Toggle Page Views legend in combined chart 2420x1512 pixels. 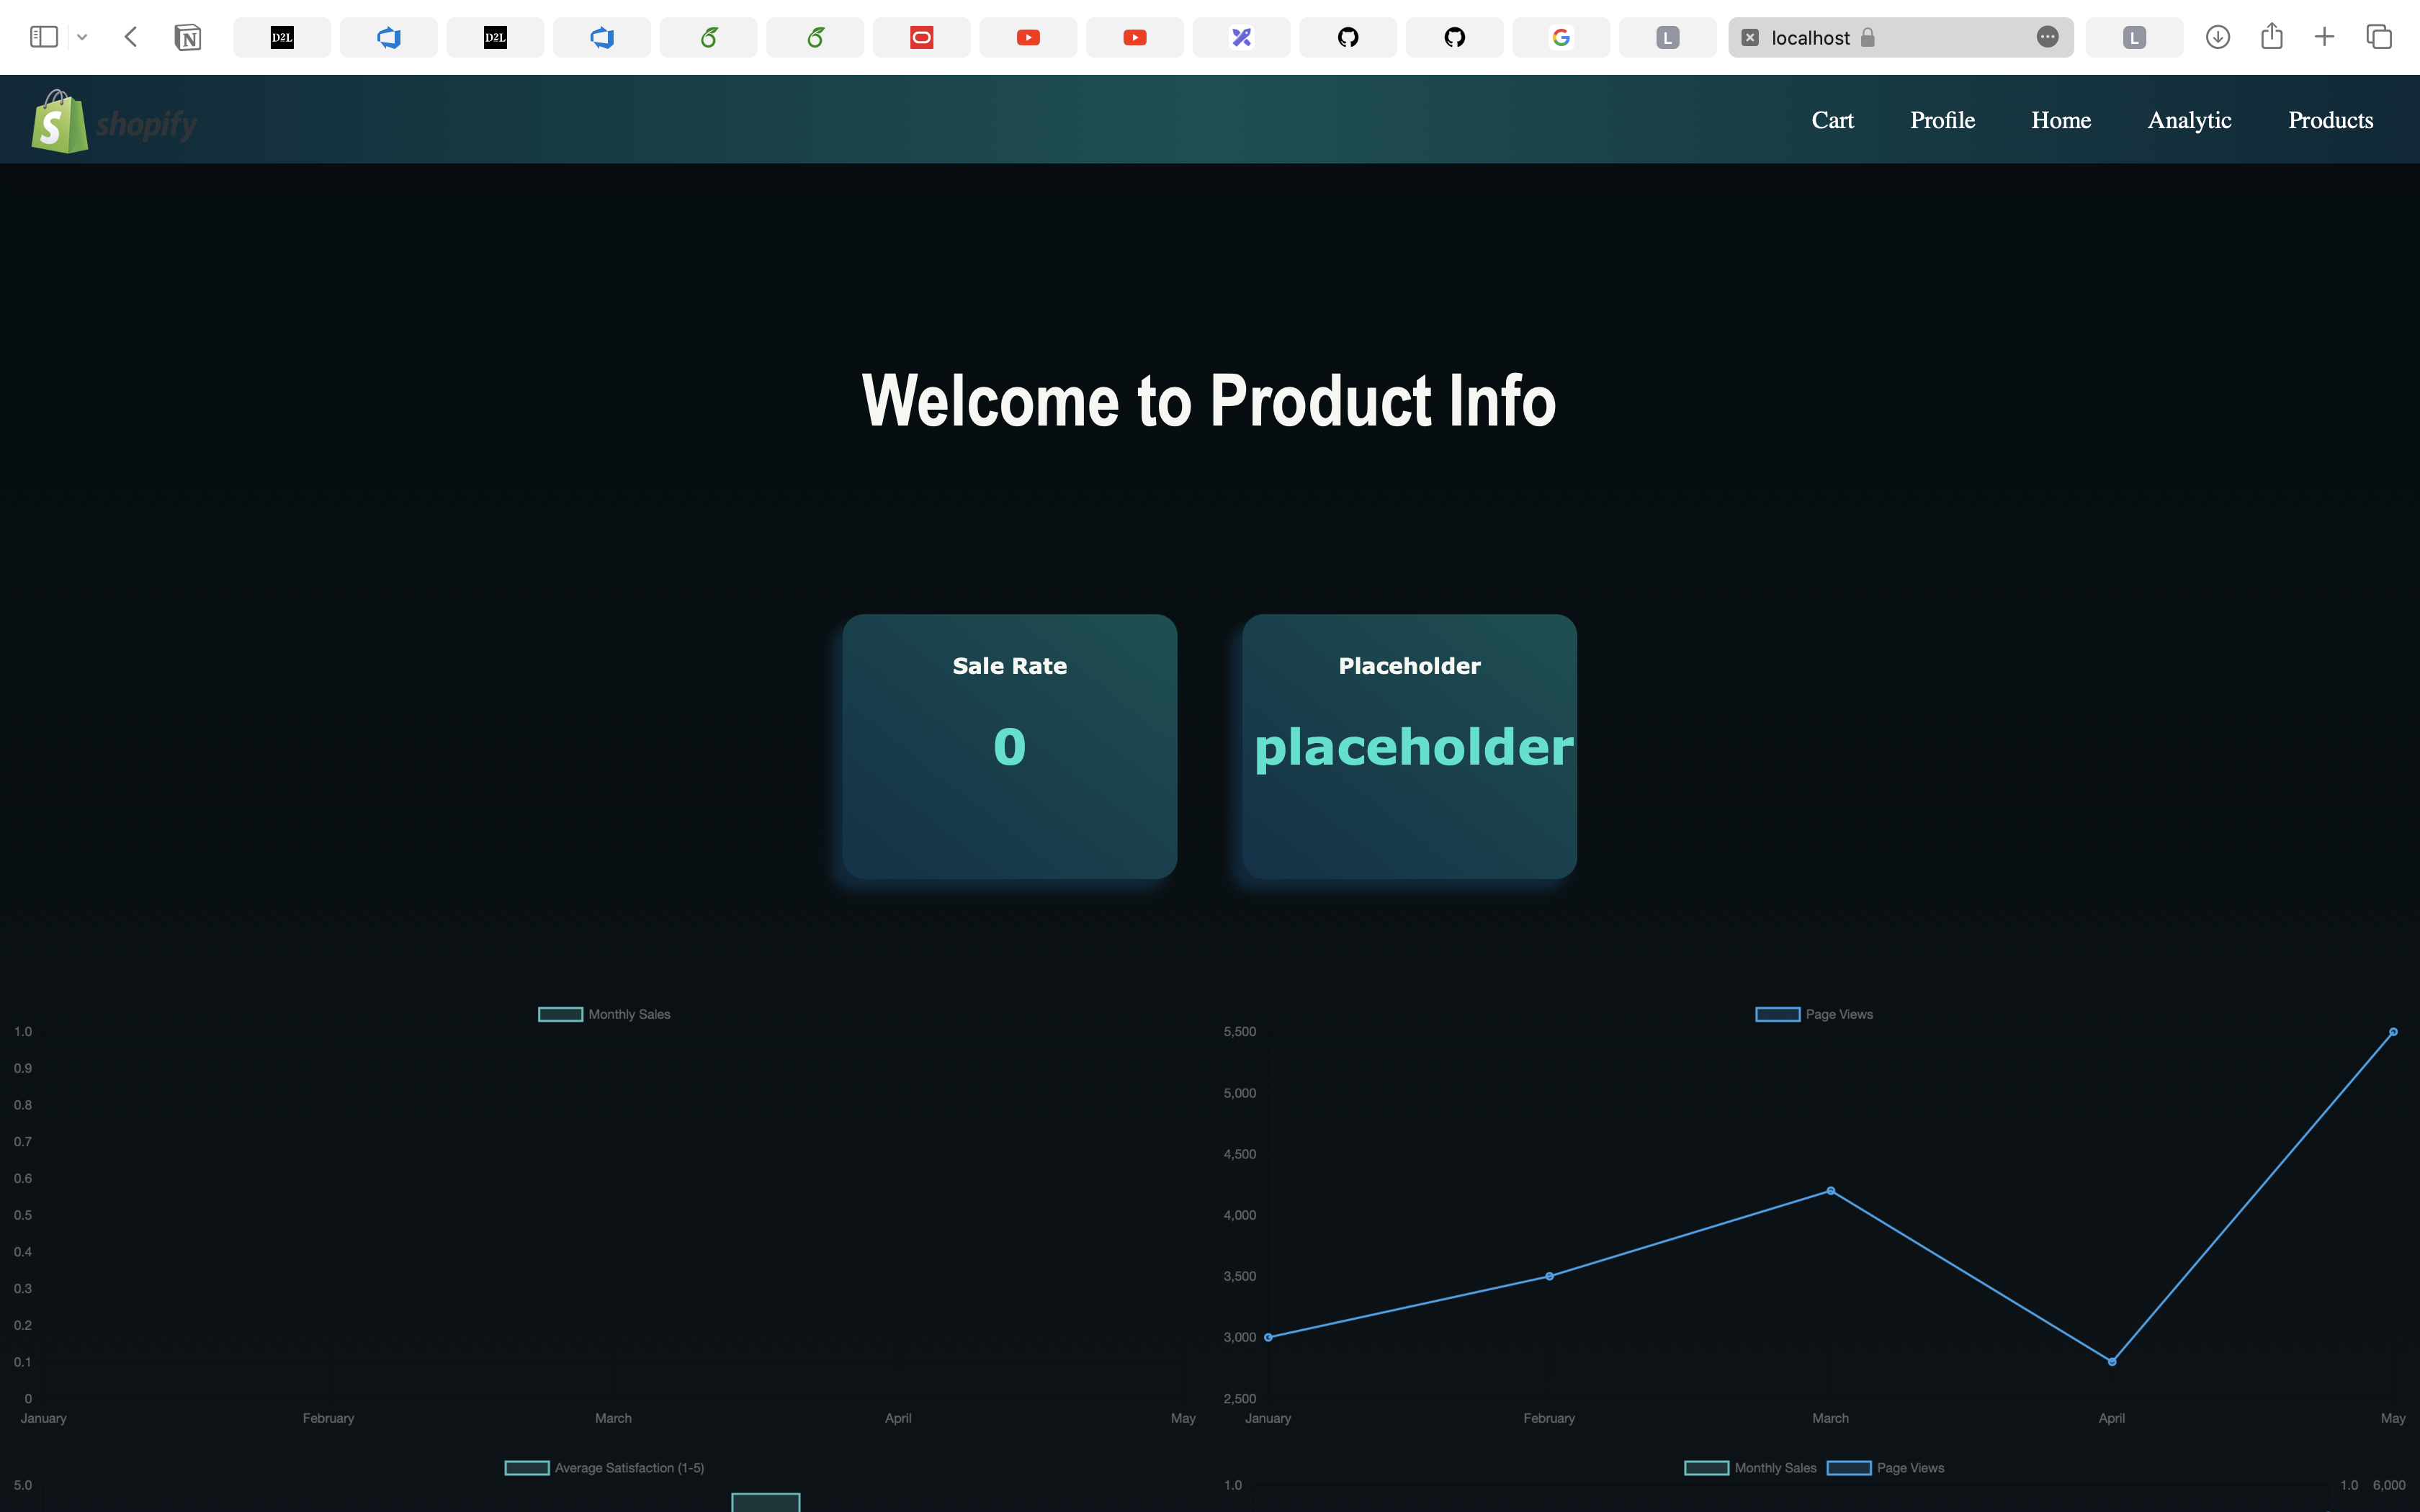[1886, 1468]
